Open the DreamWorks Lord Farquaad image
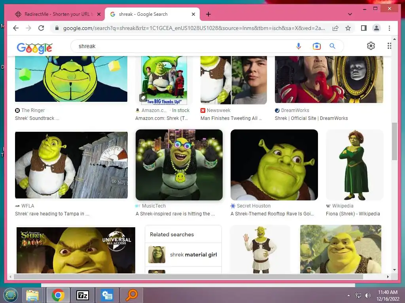The image size is (405, 303). pyautogui.click(x=329, y=79)
